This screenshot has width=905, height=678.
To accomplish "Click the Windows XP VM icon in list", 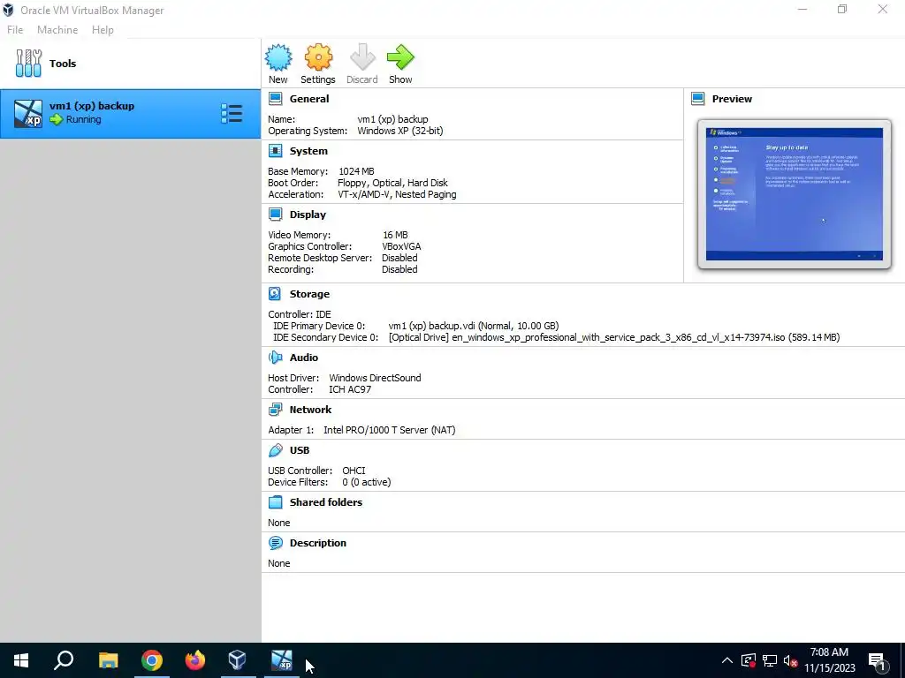I will click(x=28, y=113).
